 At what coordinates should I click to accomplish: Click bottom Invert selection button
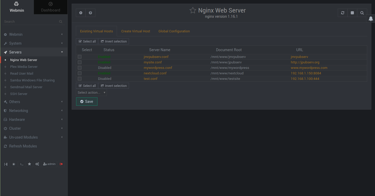pos(114,86)
